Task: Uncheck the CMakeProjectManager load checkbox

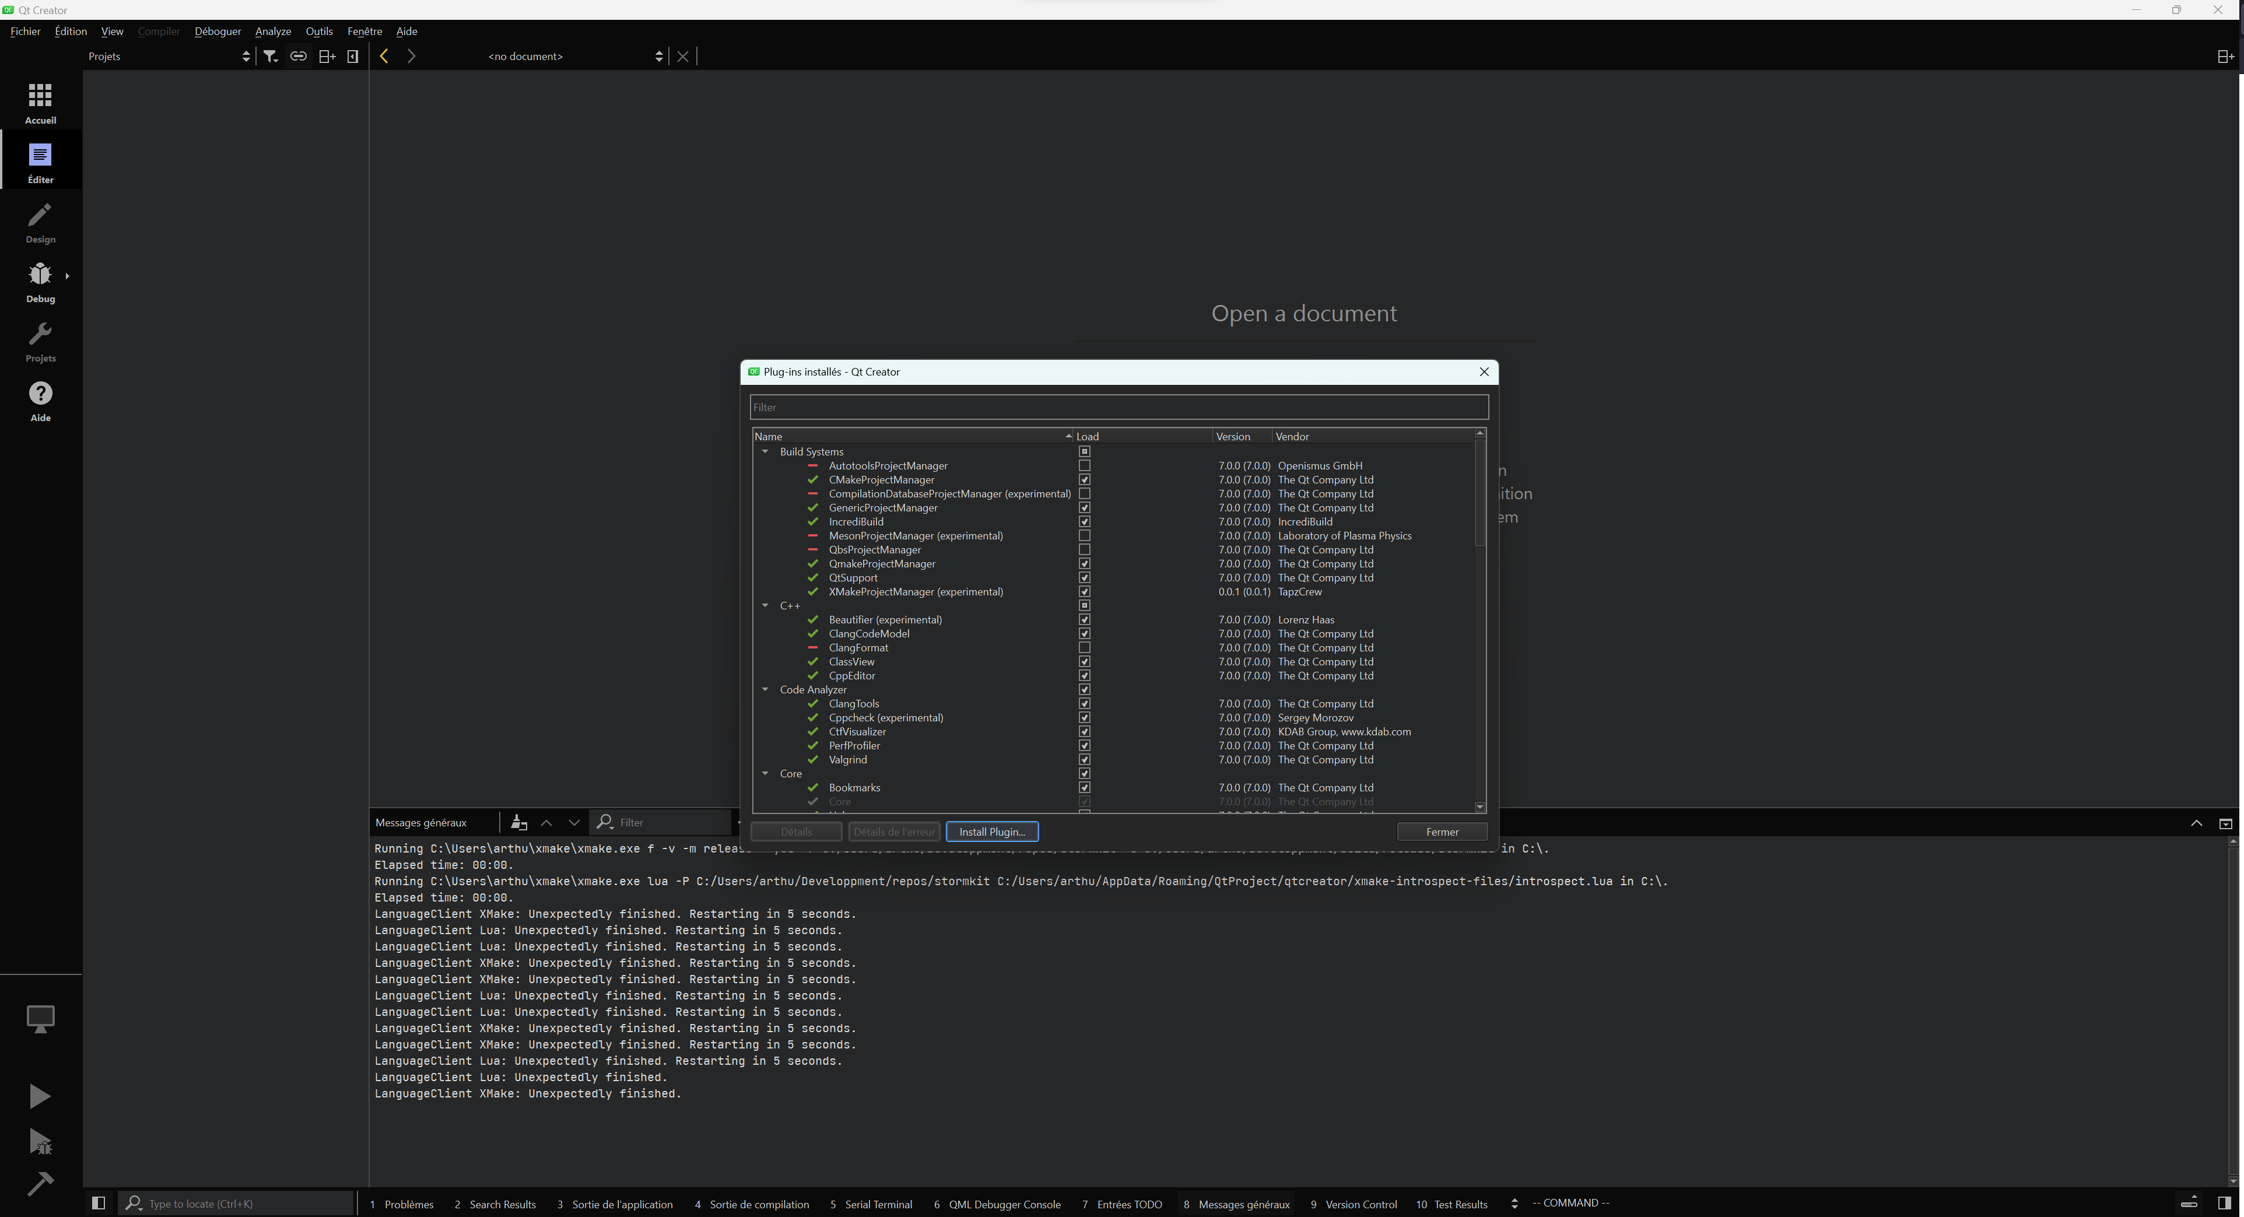Action: click(x=1085, y=480)
